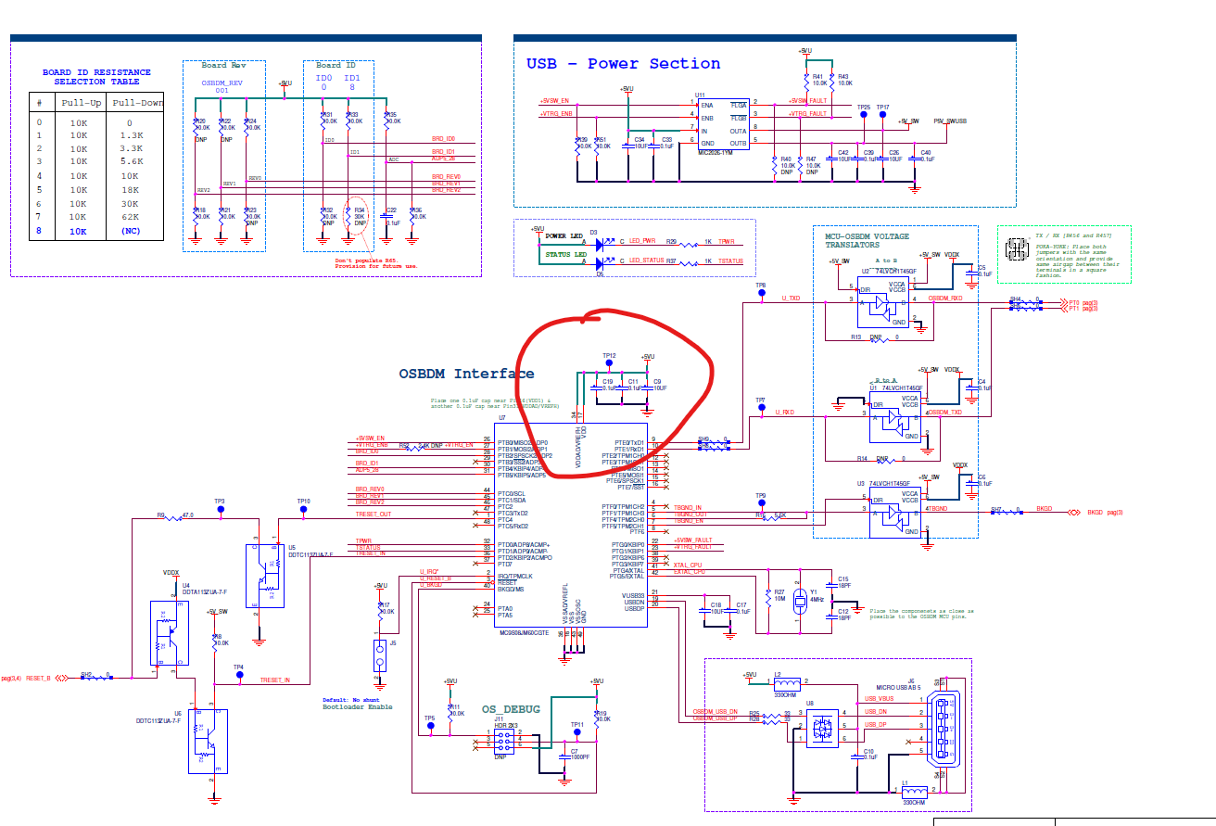
Task: Click the '5.6K' pull-down table cell
Action: point(130,162)
